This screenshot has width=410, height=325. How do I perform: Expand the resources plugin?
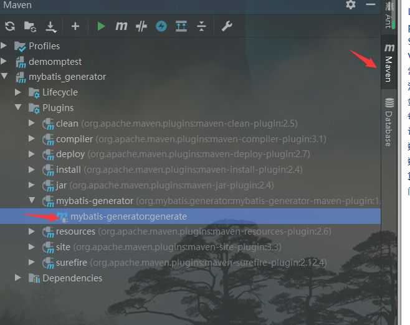(32, 231)
